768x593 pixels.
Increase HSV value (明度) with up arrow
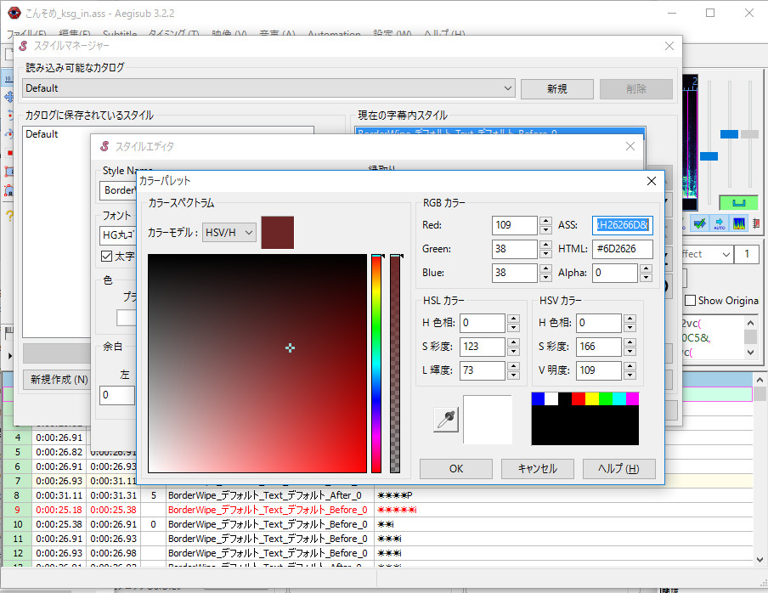630,366
